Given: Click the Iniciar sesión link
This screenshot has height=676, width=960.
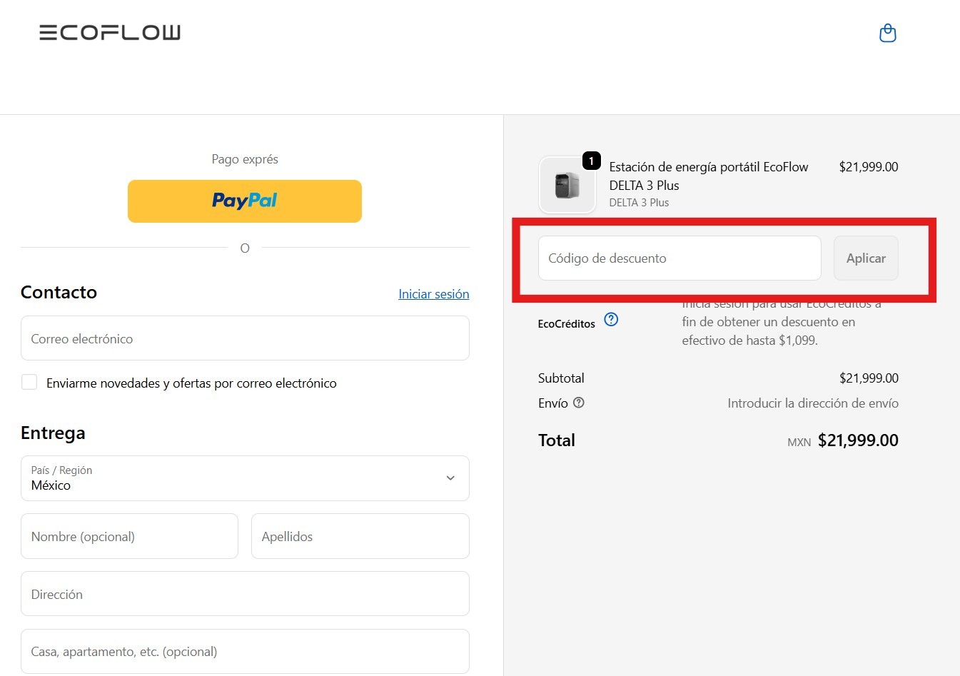Looking at the screenshot, I should pos(433,294).
